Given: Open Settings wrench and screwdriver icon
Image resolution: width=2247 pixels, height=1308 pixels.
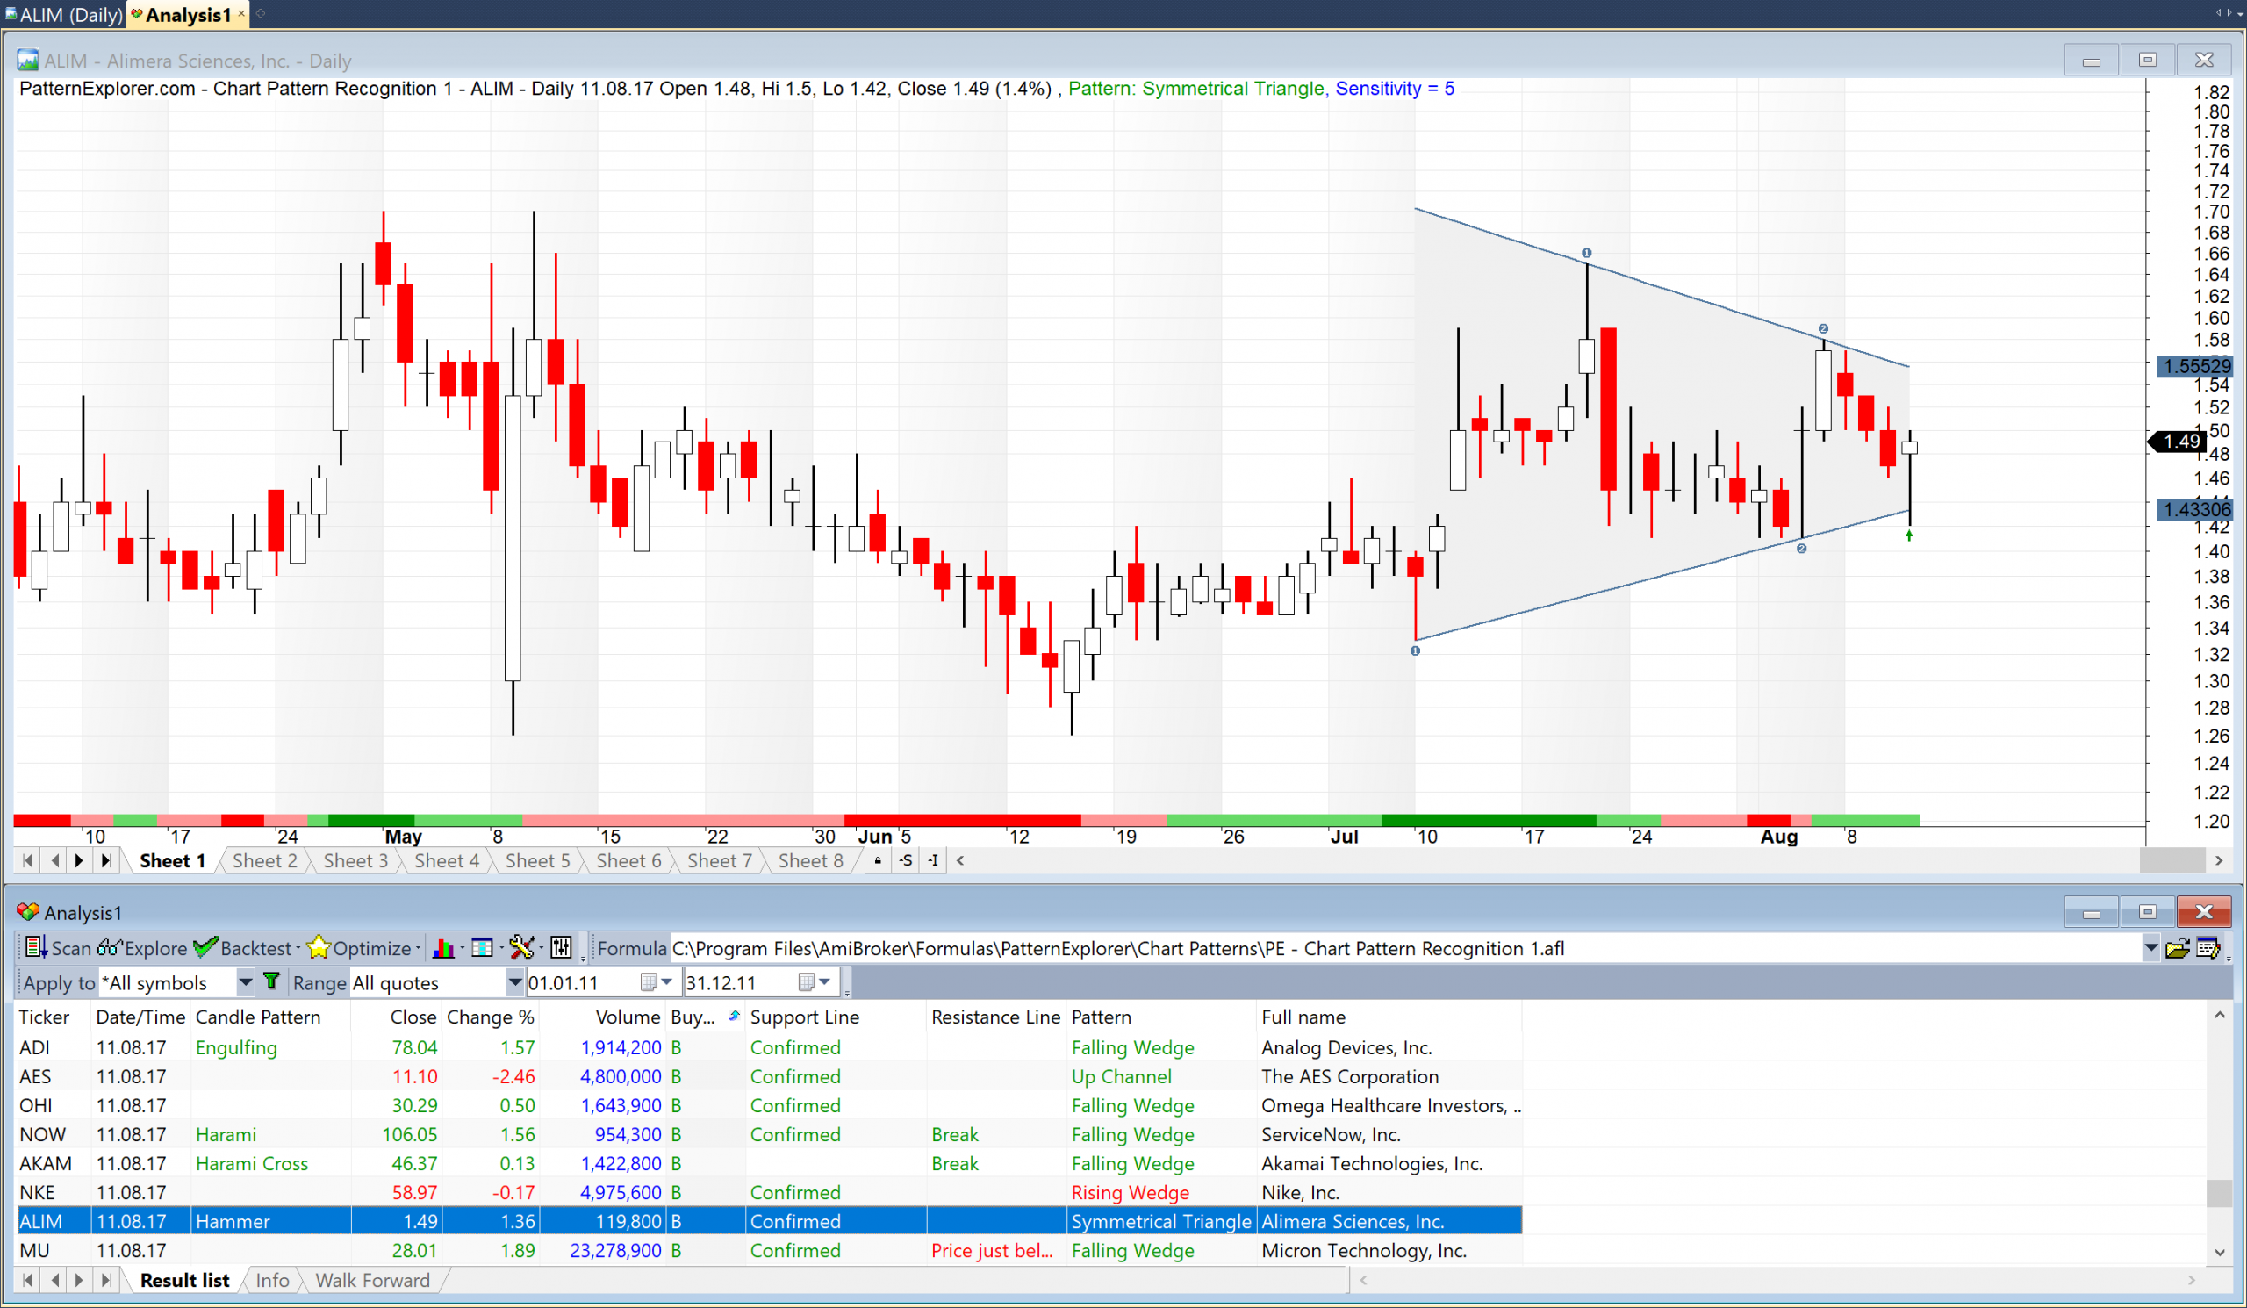Looking at the screenshot, I should 521,948.
